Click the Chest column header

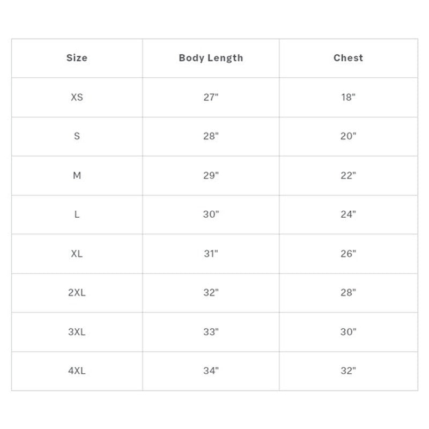348,58
